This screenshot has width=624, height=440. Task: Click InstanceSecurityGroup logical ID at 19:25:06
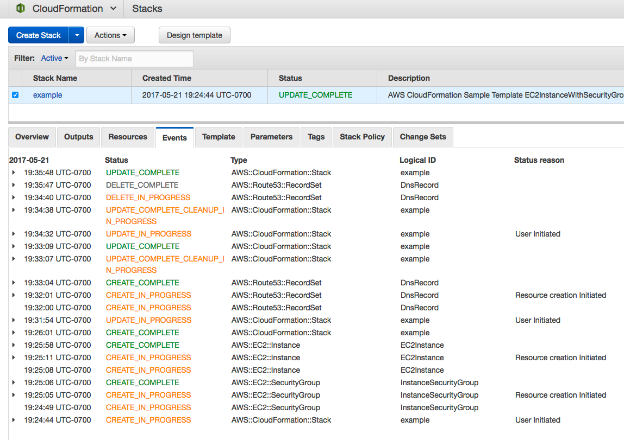[x=439, y=382]
